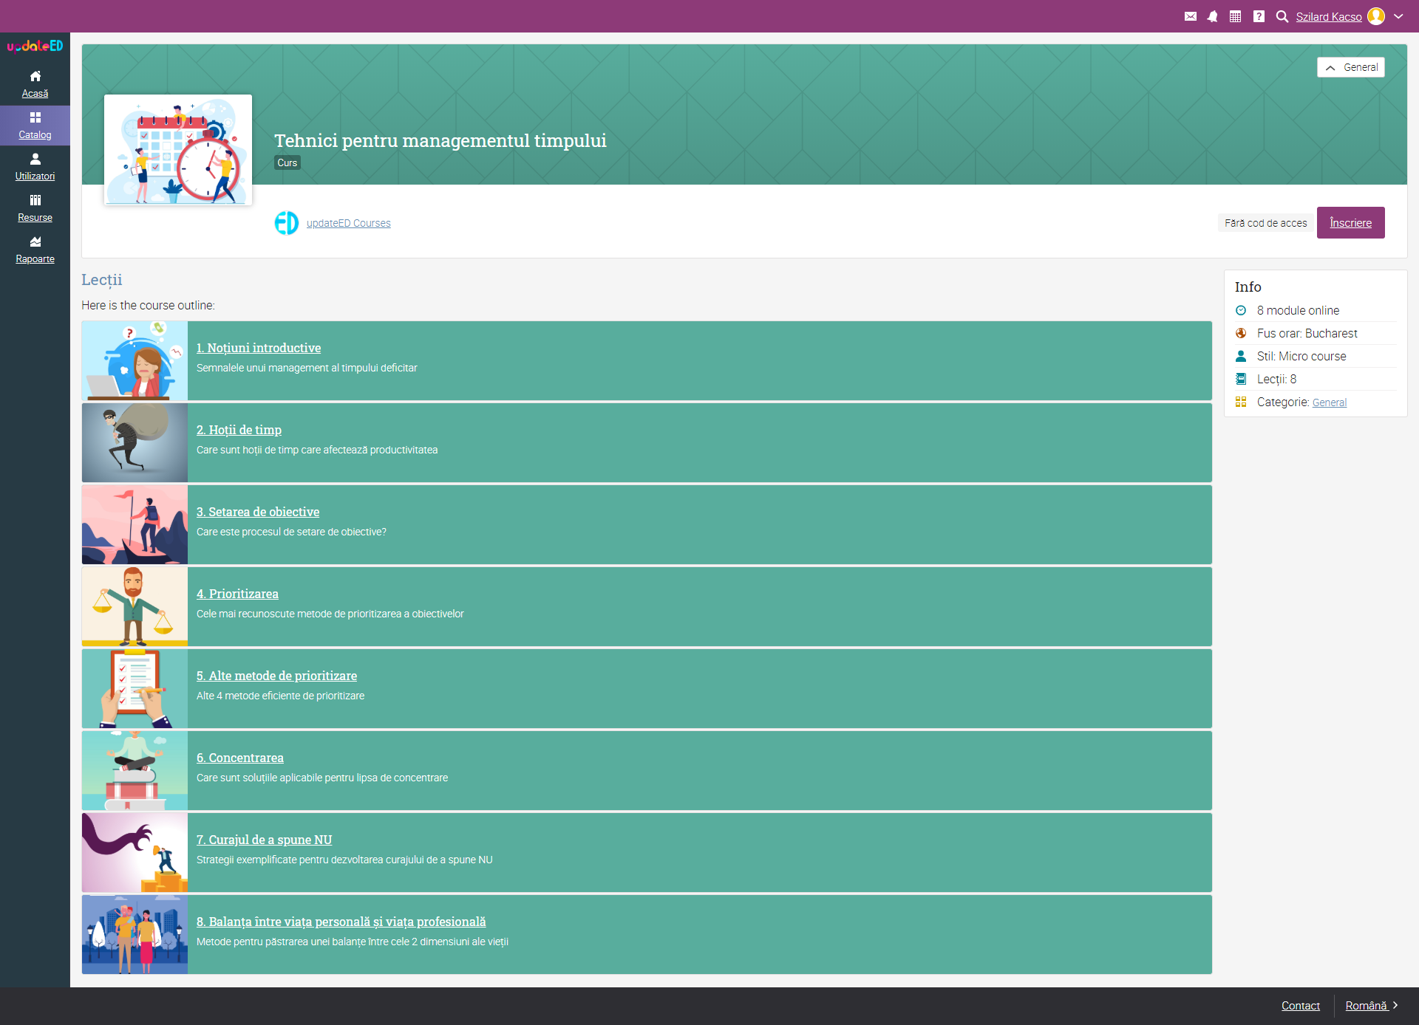The width and height of the screenshot is (1419, 1025).
Task: Open lesson 2 Hoții de timp
Action: click(x=239, y=430)
